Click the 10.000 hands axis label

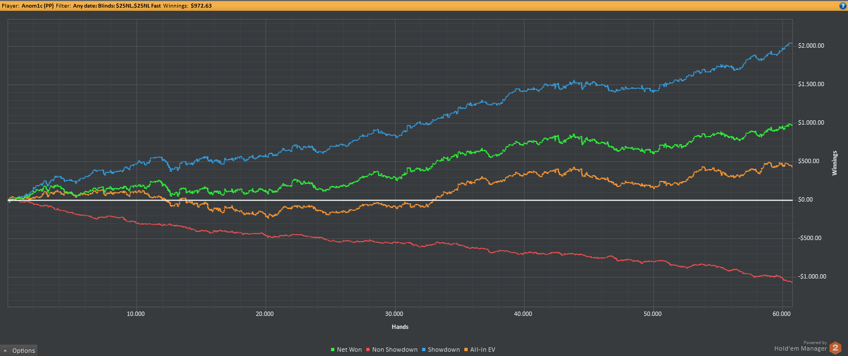pyautogui.click(x=135, y=314)
